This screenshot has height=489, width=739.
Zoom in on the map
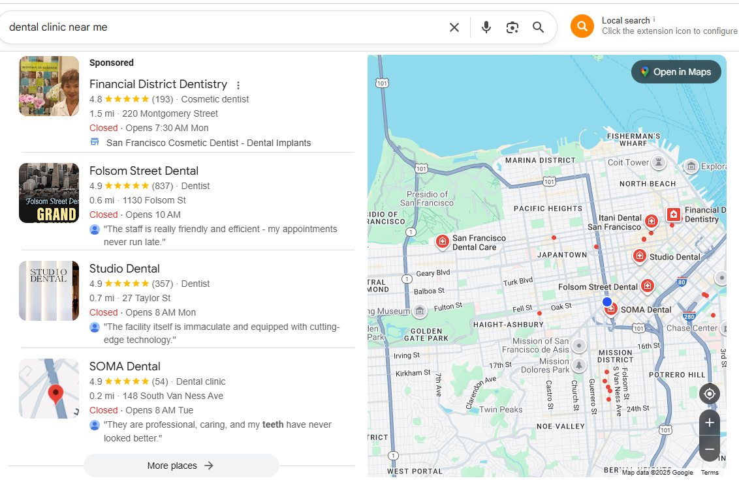(x=709, y=422)
